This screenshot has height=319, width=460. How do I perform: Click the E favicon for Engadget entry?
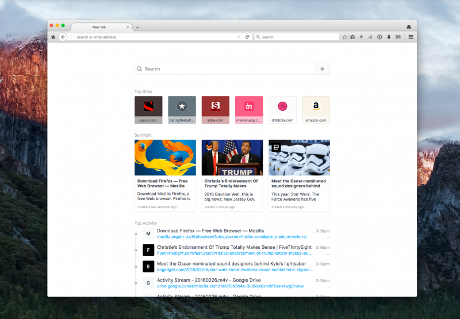pyautogui.click(x=148, y=267)
